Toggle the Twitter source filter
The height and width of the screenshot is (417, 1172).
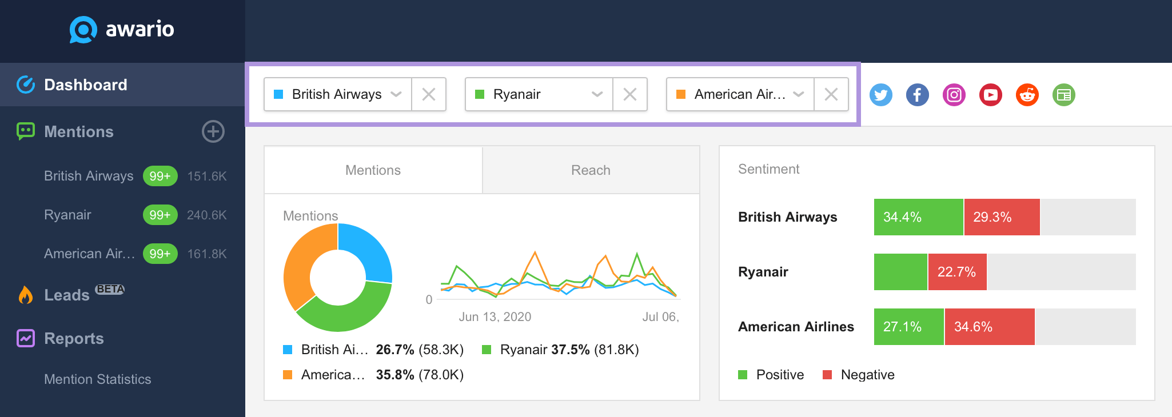pyautogui.click(x=881, y=95)
